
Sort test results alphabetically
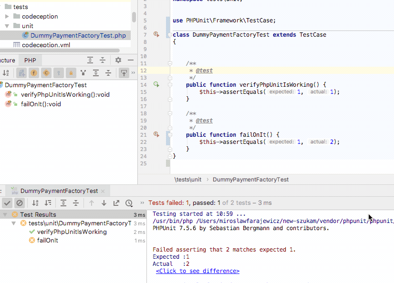(35, 202)
